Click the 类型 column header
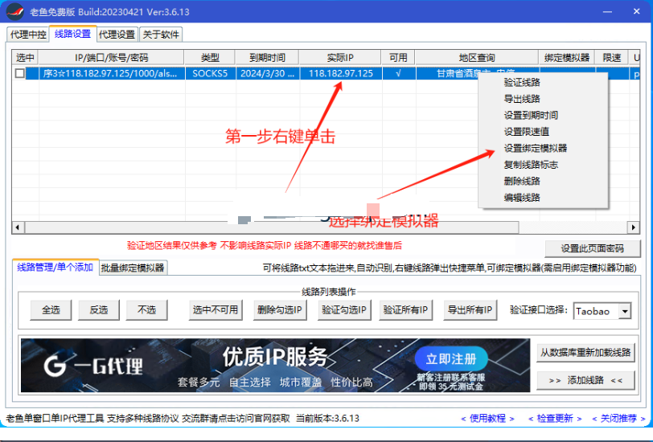 [x=210, y=57]
